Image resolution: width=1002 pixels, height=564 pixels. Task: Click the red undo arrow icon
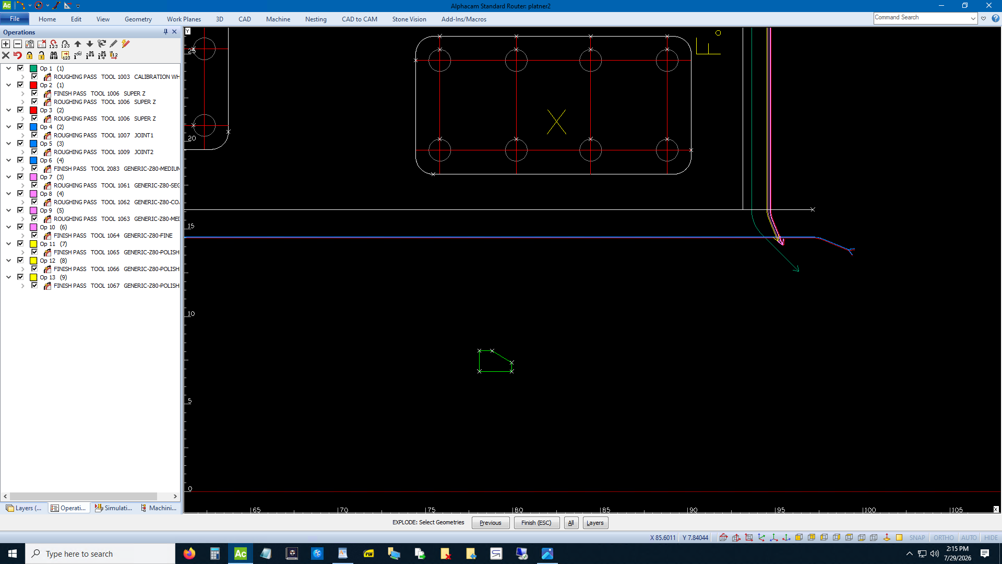[x=18, y=55]
